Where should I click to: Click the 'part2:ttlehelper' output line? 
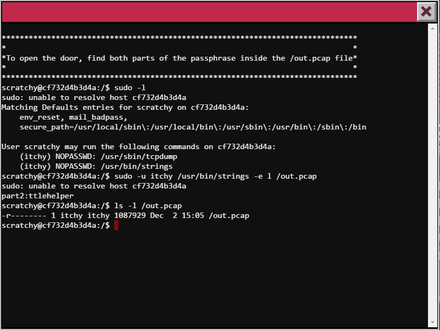tap(38, 196)
